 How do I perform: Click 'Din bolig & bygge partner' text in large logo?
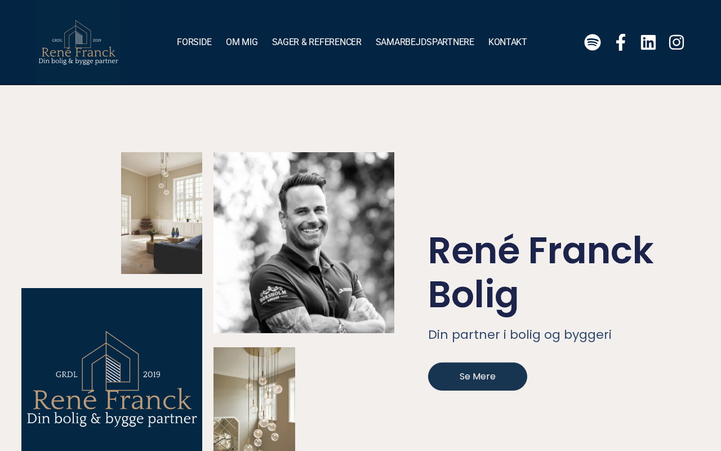click(x=112, y=419)
